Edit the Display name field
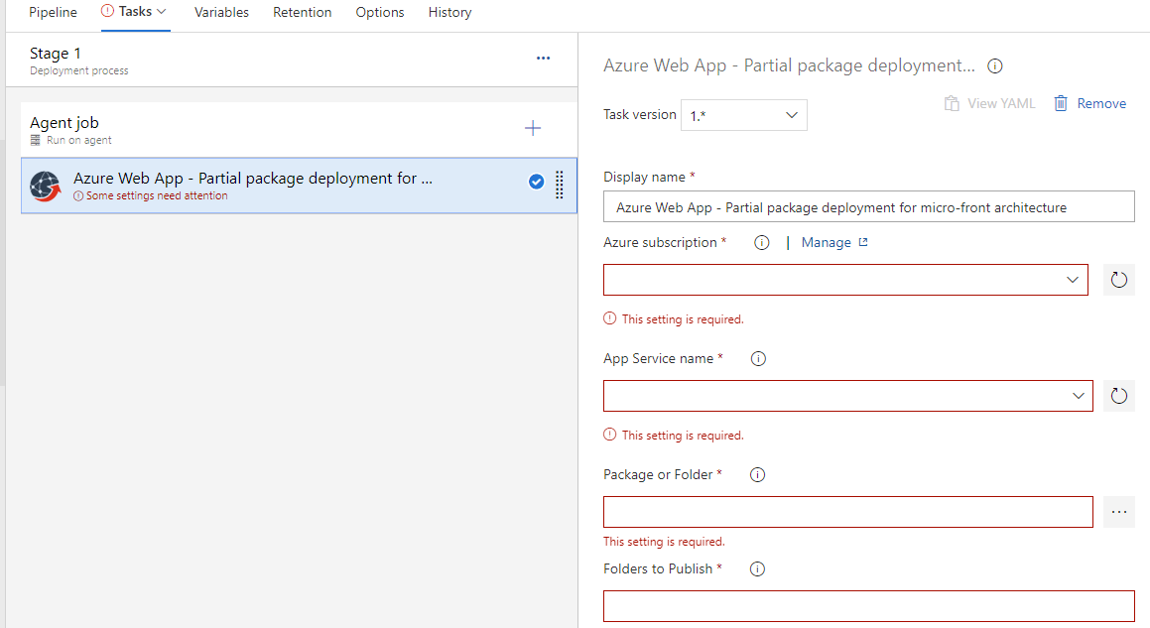The image size is (1150, 628). [868, 207]
